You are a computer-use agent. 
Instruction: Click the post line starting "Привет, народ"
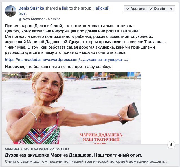pos(70,26)
